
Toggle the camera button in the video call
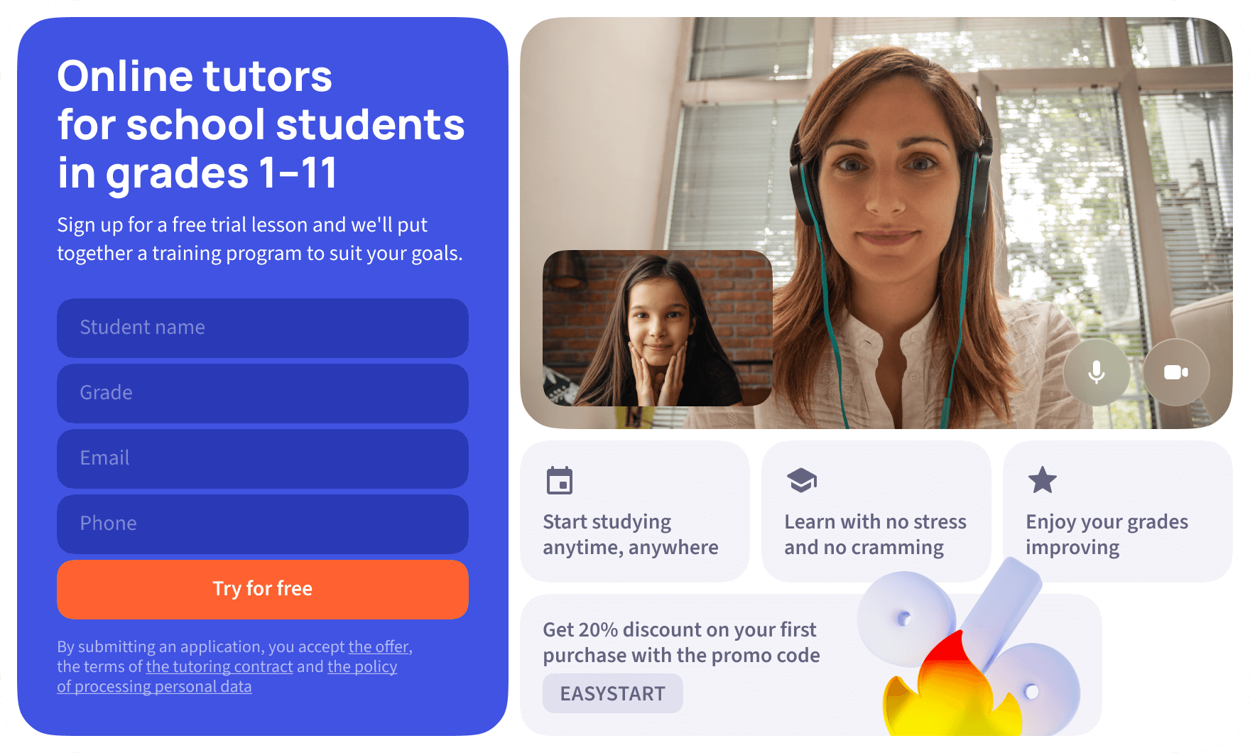click(1176, 372)
